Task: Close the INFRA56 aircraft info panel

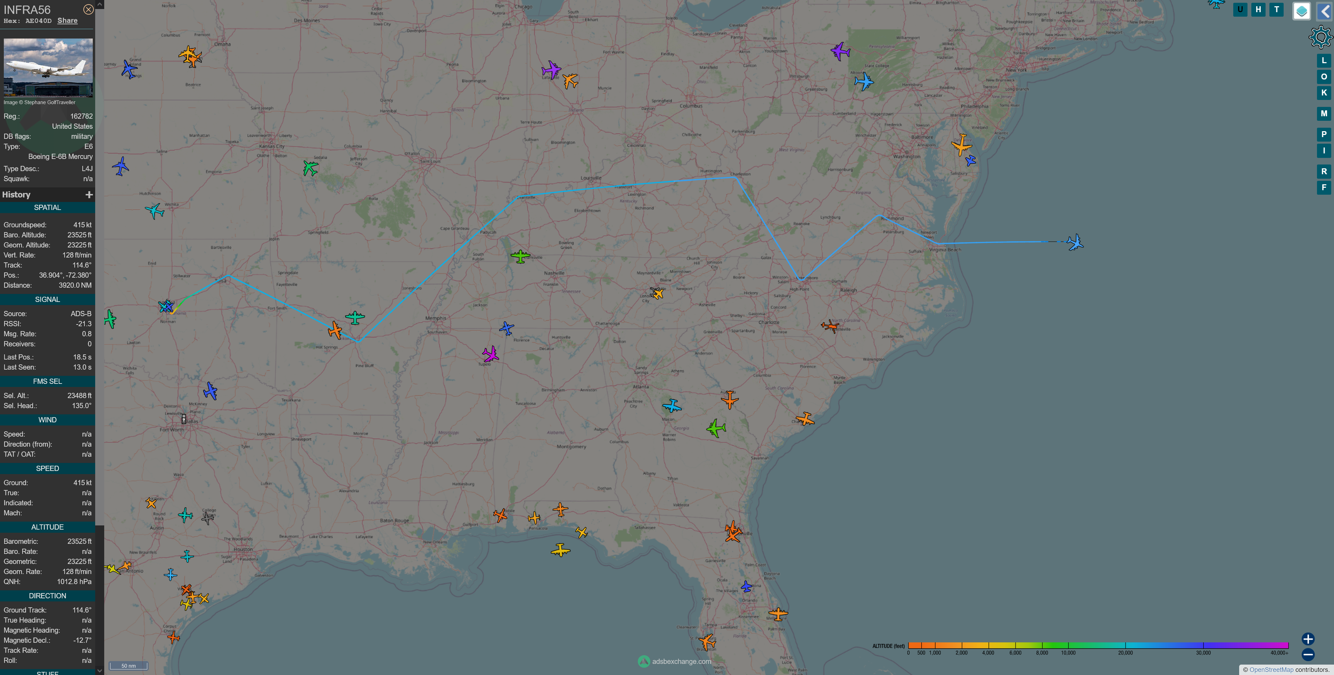Action: pos(89,9)
